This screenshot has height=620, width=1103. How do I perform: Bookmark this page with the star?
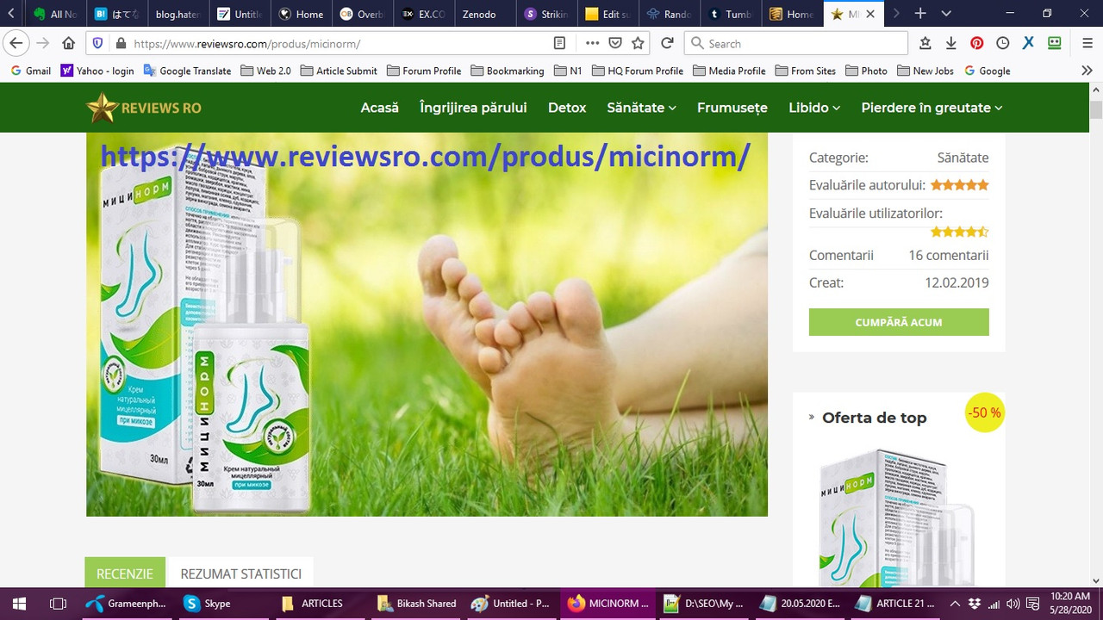tap(638, 43)
